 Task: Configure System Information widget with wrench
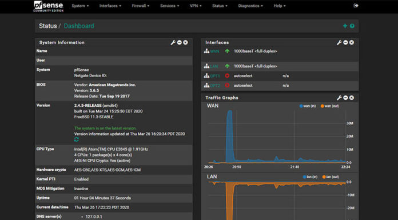(173, 43)
